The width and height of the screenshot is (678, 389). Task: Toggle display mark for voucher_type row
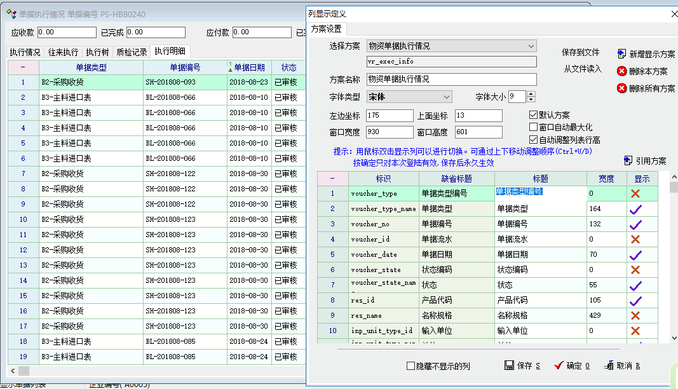point(634,194)
